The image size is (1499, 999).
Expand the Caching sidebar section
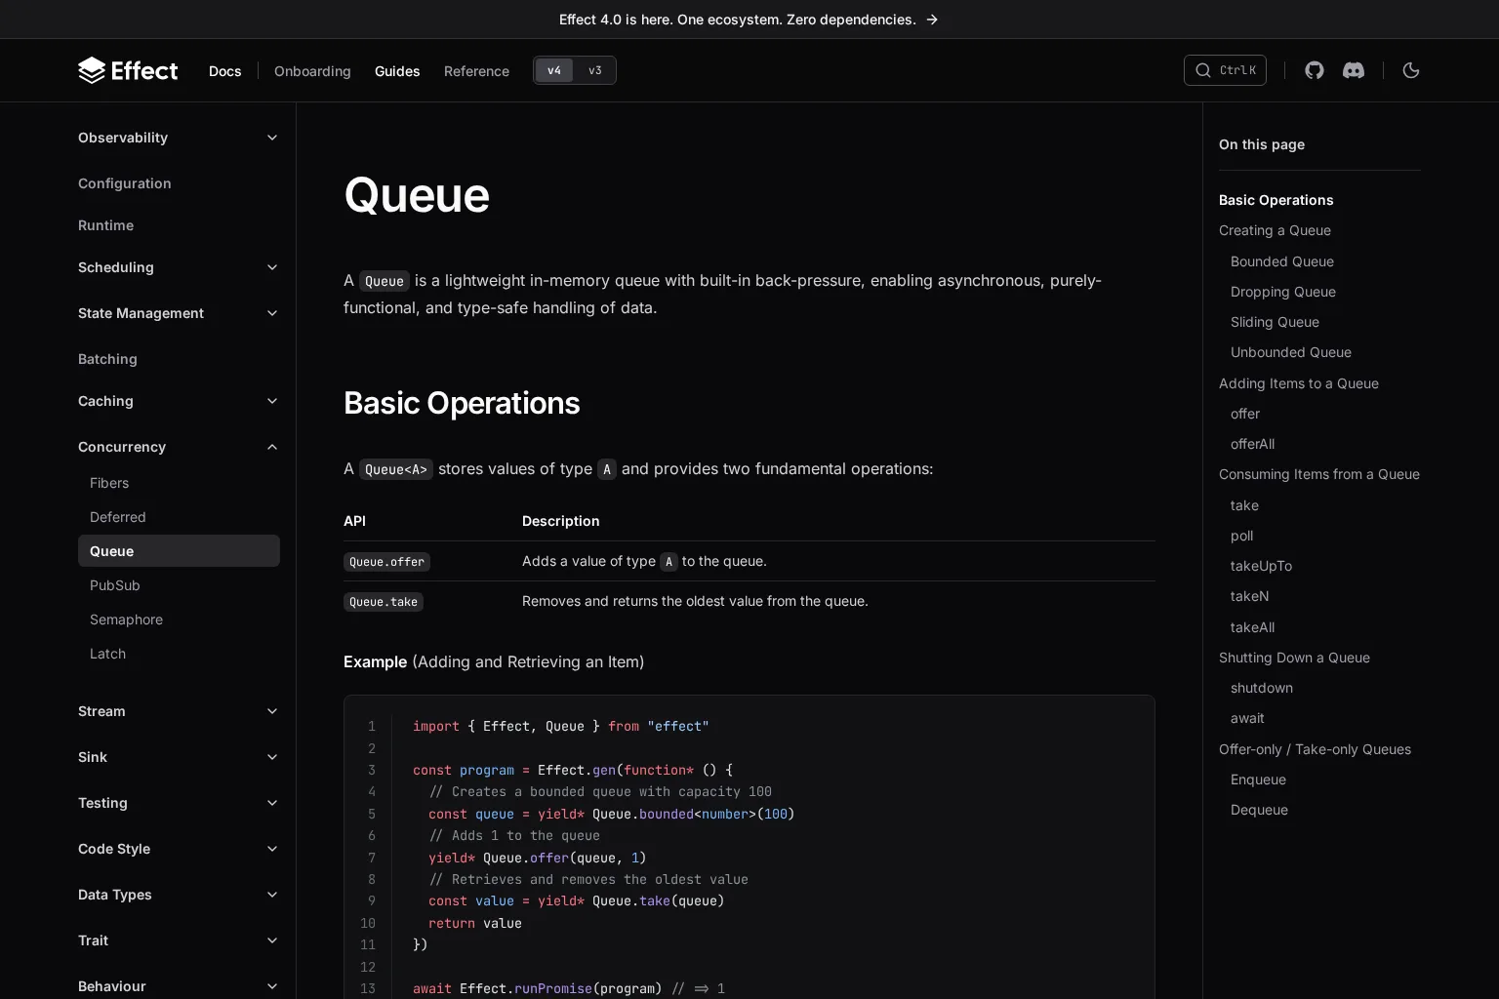[179, 401]
